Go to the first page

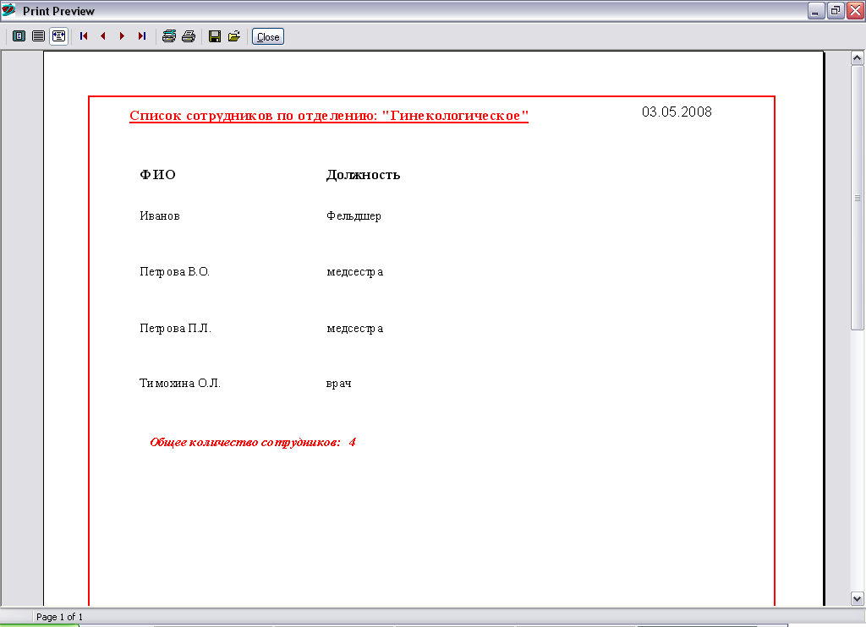pos(84,36)
